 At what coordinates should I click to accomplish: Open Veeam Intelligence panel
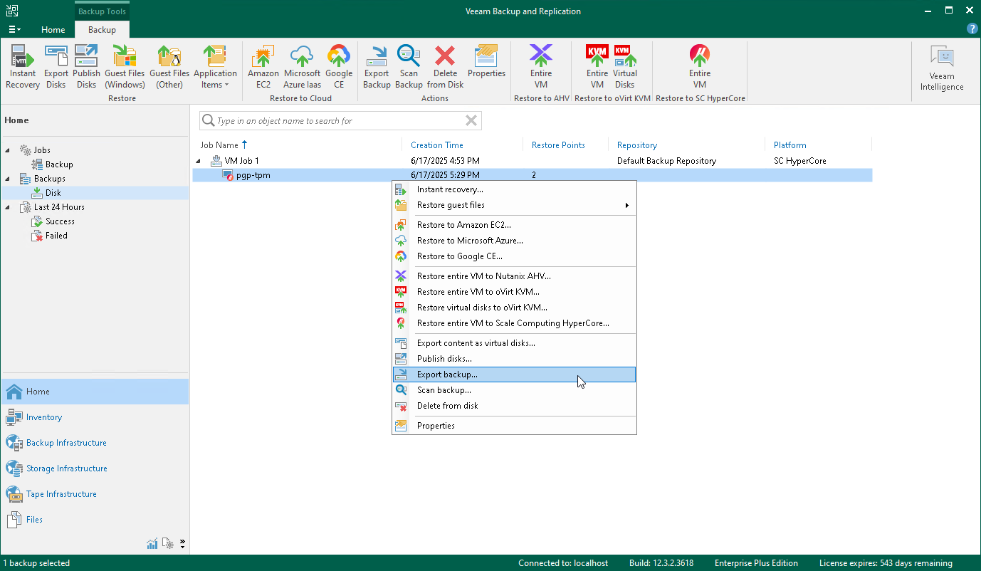pos(942,69)
